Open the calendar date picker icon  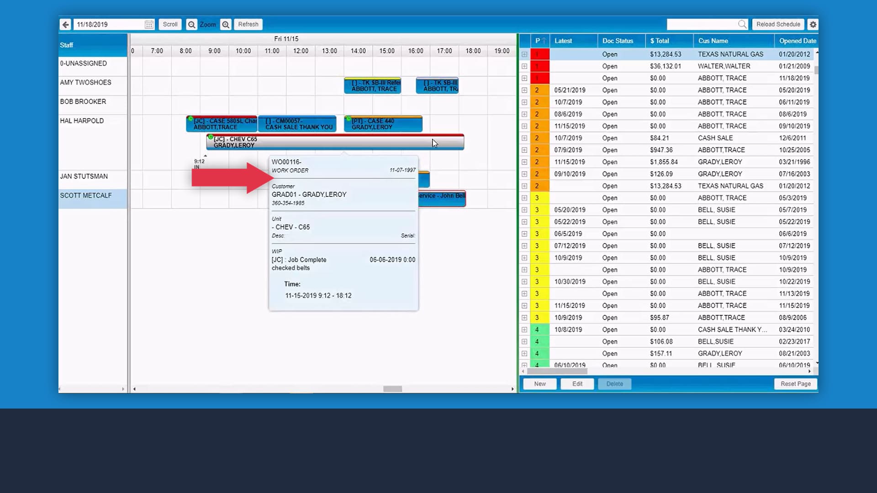click(149, 25)
